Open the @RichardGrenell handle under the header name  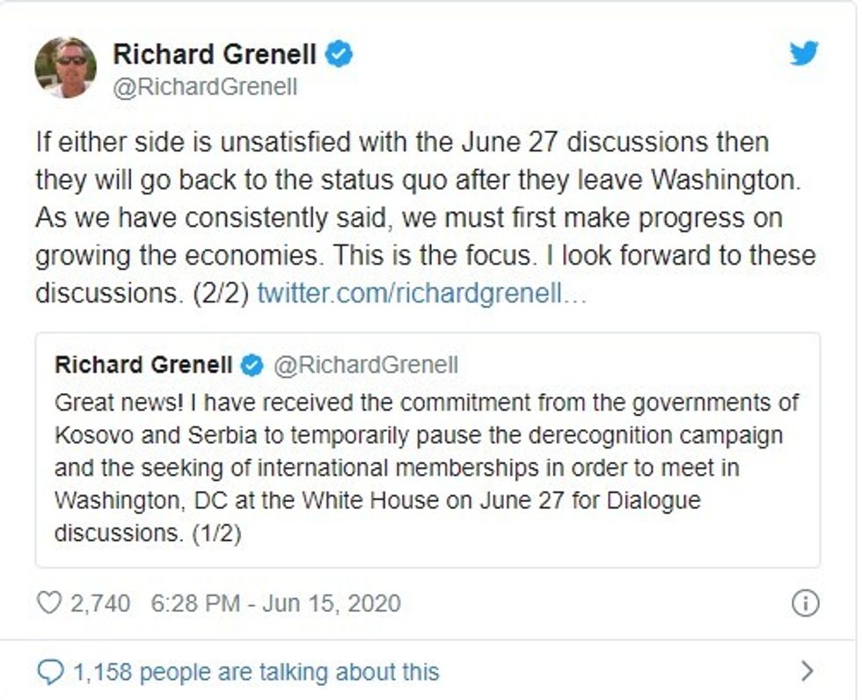(x=205, y=87)
